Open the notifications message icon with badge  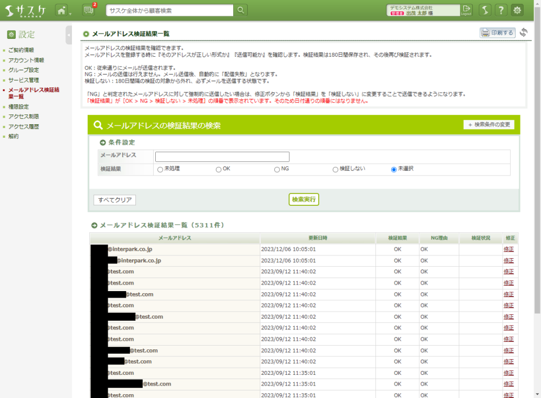coord(88,10)
